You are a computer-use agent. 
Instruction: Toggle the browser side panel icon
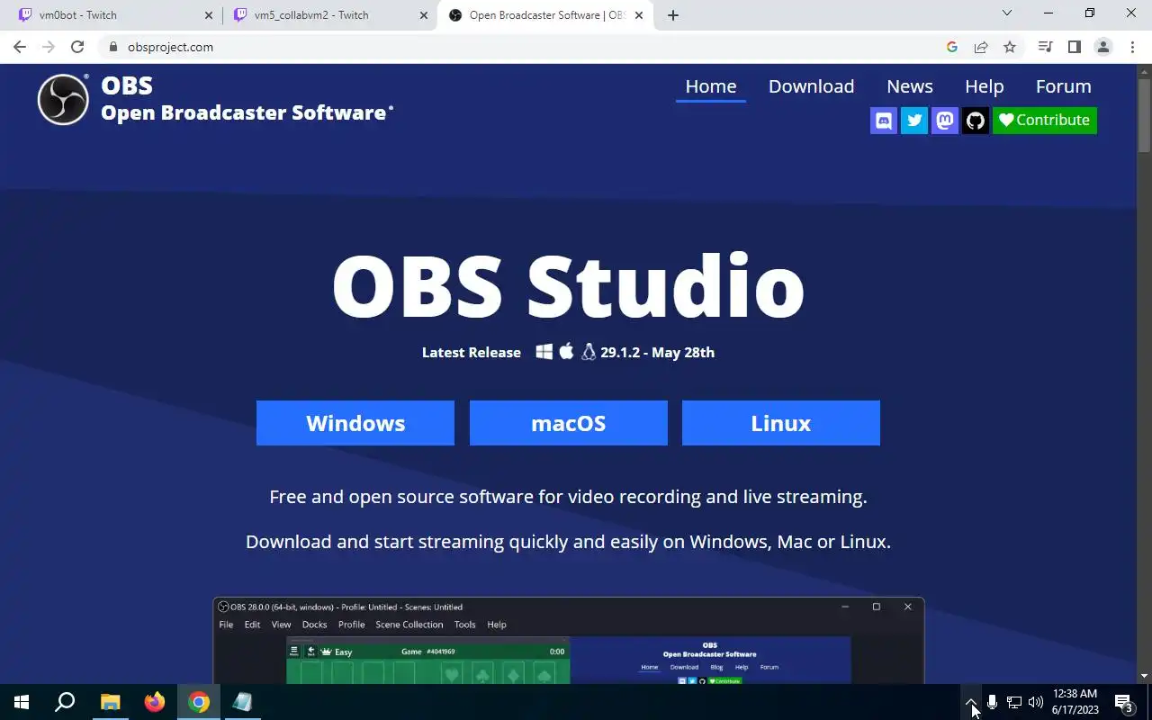(x=1074, y=47)
